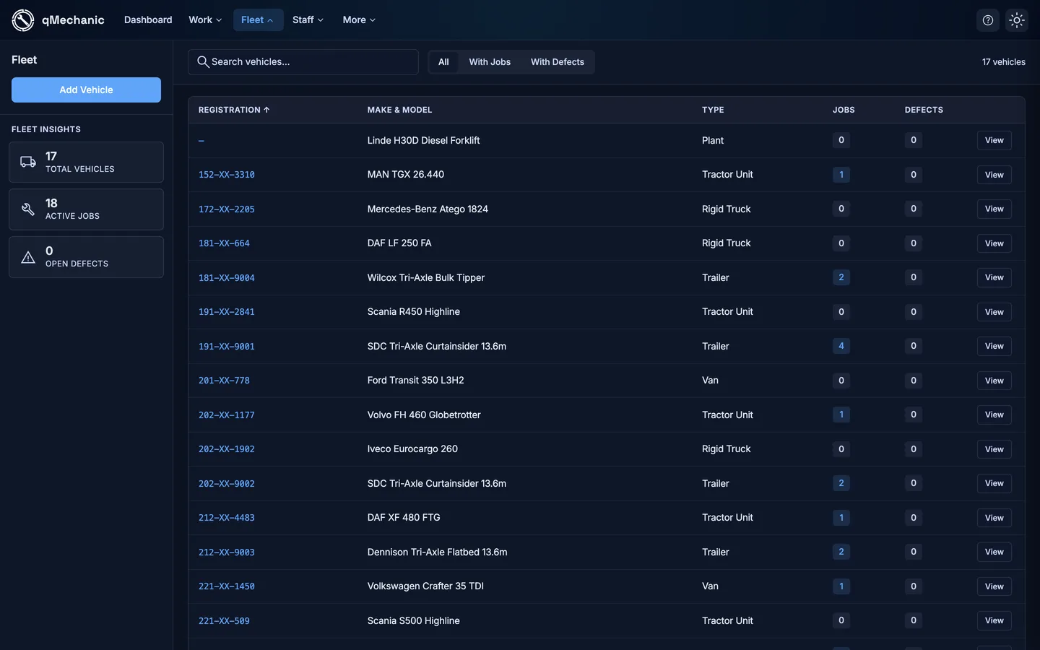This screenshot has height=650, width=1040.
Task: Click the Add Vehicle button
Action: pos(86,90)
